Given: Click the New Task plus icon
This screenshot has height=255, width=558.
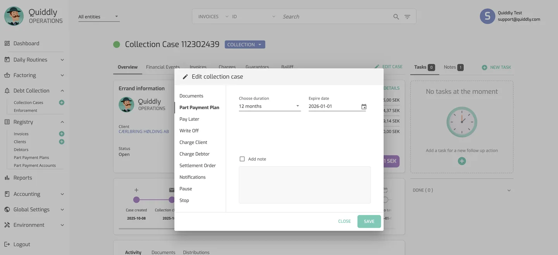Looking at the screenshot, I should (x=484, y=67).
